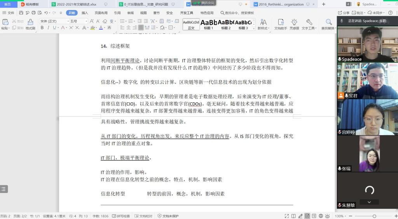
Task: Enable eye protection mode in status bar
Action: click(328, 216)
